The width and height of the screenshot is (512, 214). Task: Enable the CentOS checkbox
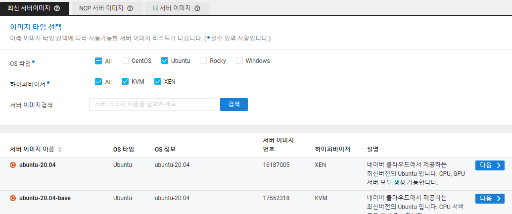125,61
